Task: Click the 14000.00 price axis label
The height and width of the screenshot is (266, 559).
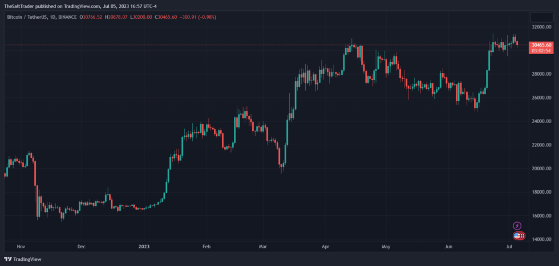Action: point(541,239)
